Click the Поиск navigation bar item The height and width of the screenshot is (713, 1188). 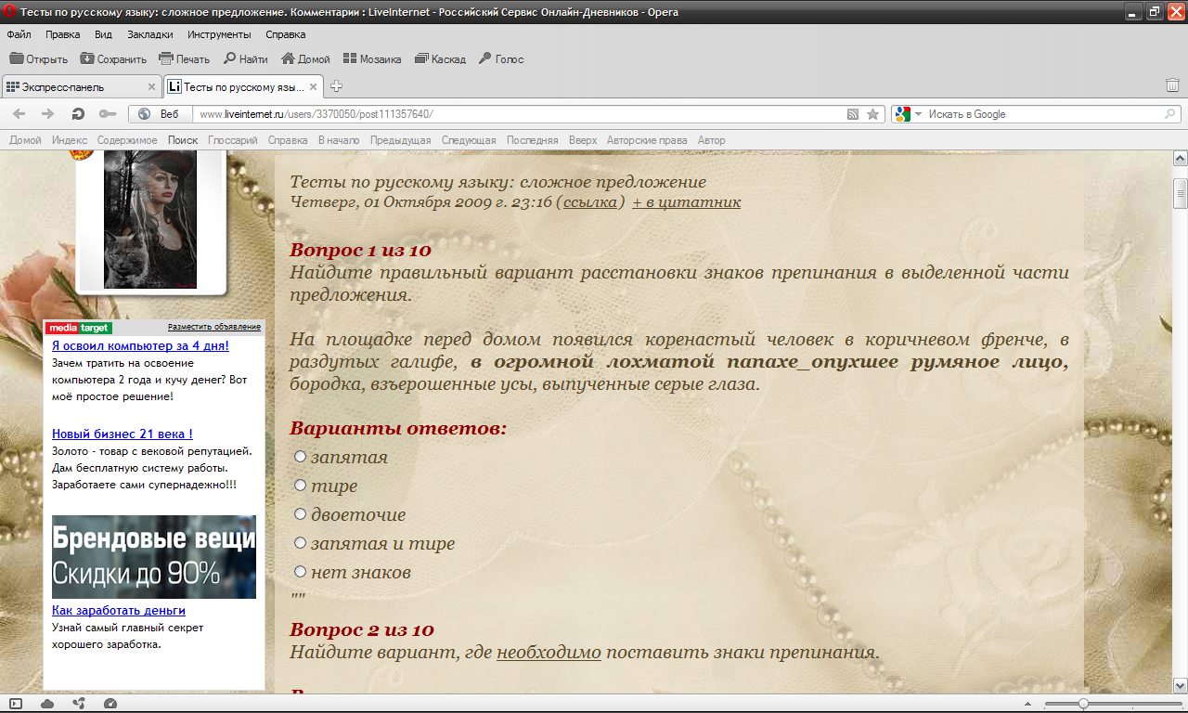(183, 140)
